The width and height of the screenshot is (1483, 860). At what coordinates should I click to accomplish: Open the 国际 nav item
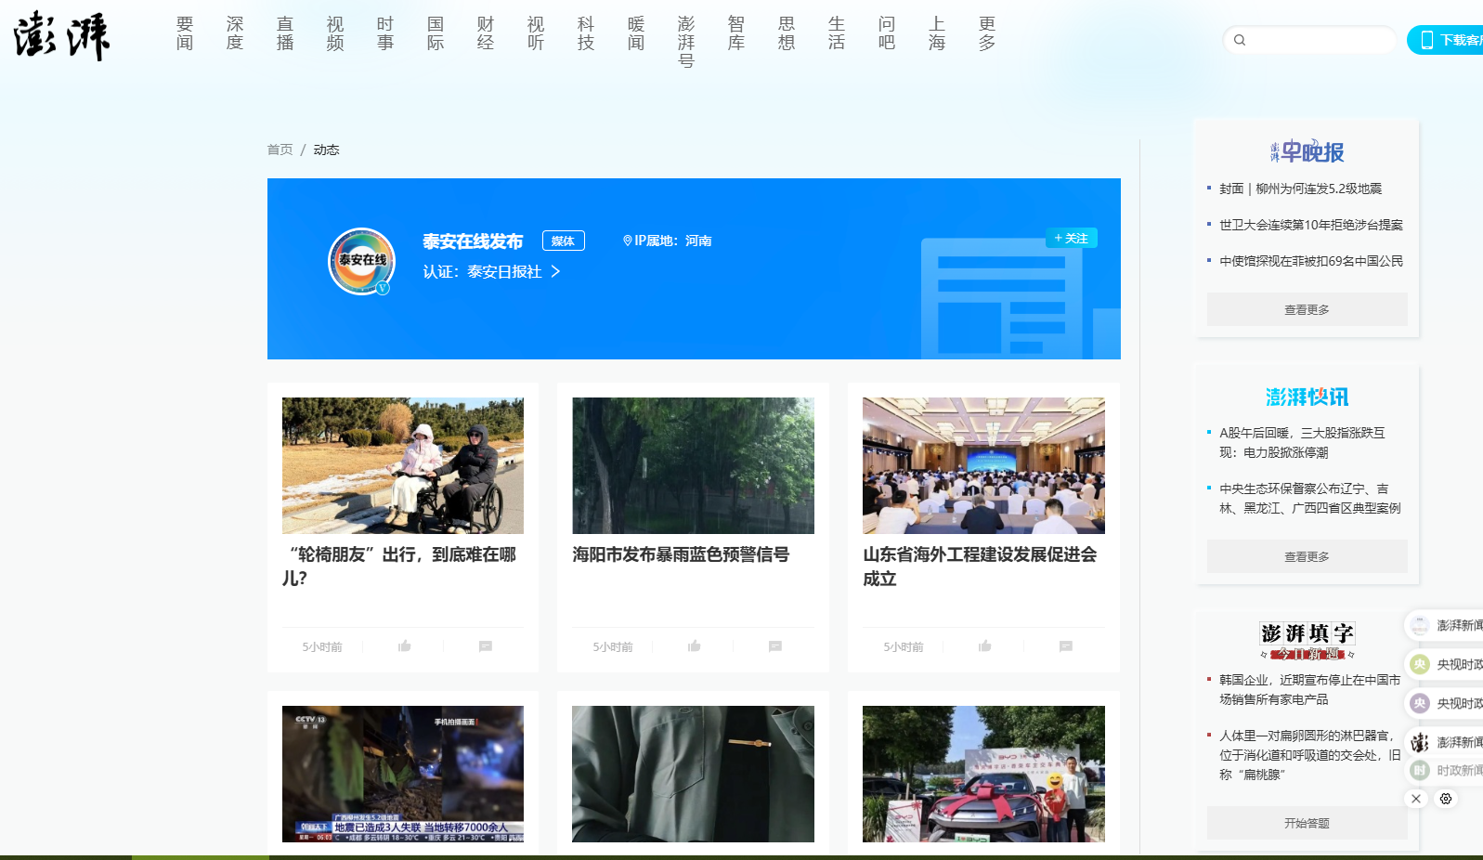(436, 33)
